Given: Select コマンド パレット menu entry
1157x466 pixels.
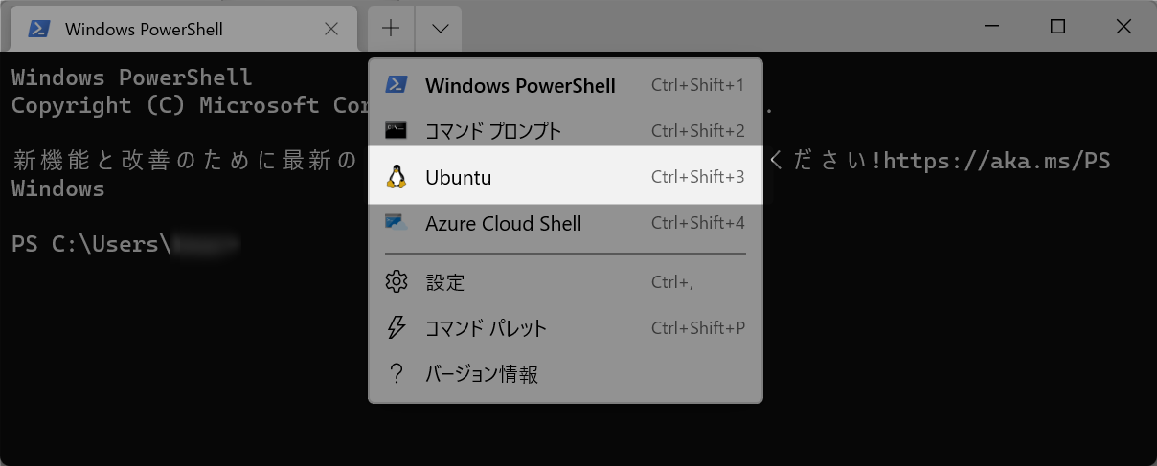Looking at the screenshot, I should coord(565,328).
